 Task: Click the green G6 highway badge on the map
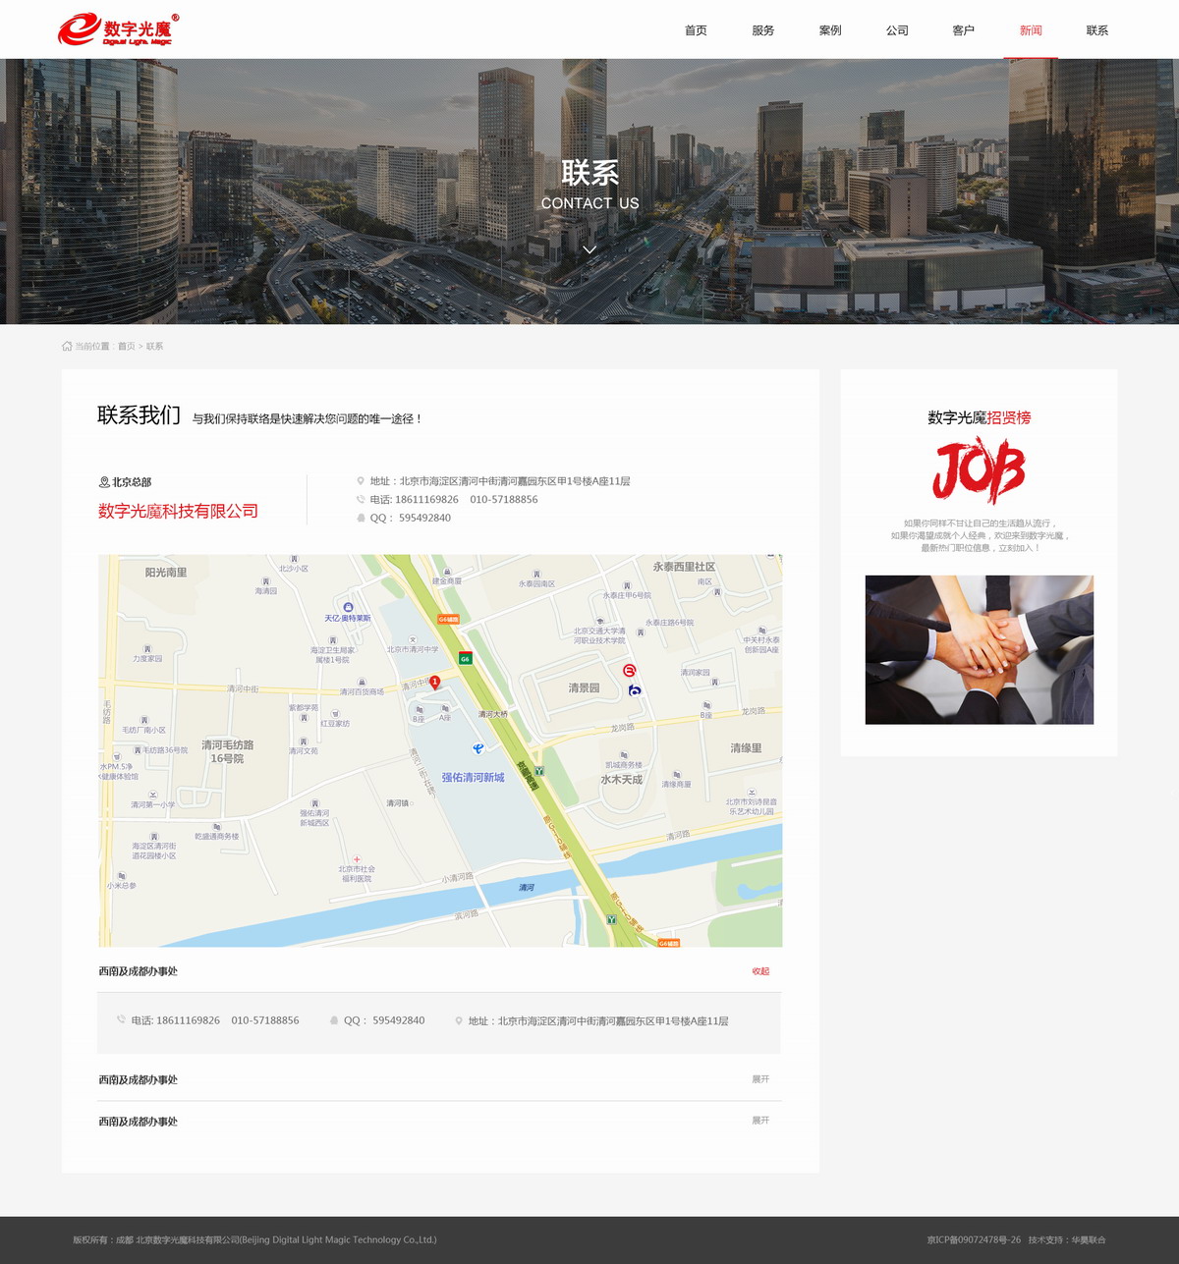pos(465,658)
